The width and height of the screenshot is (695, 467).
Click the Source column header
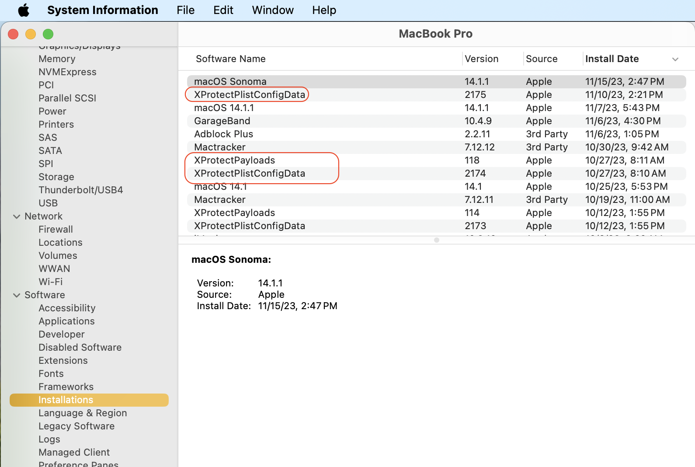tap(542, 59)
